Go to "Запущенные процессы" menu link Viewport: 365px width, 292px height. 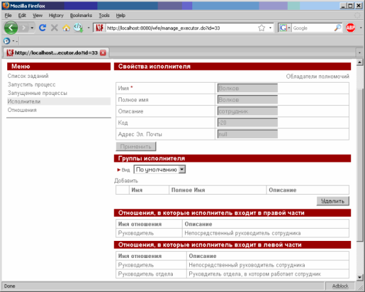[37, 93]
